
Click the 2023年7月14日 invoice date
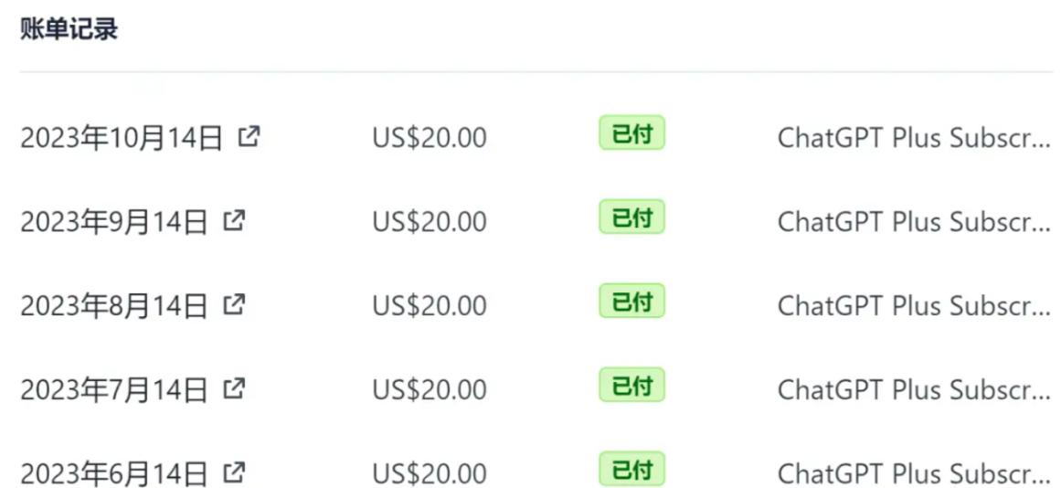click(113, 390)
